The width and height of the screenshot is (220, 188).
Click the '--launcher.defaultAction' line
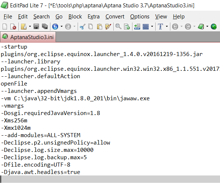tap(40, 76)
